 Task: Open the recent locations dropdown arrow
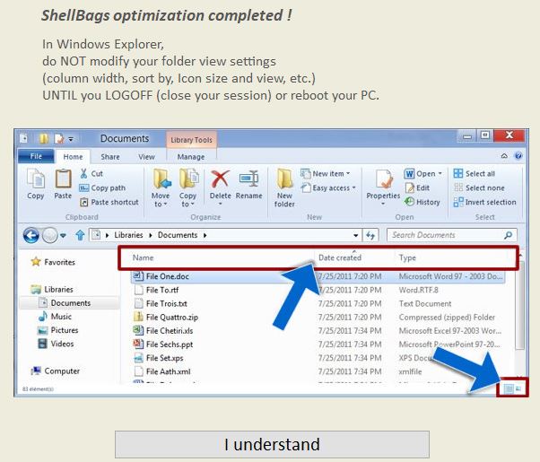[63, 236]
